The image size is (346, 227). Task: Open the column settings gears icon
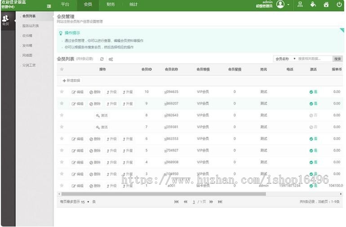coord(111,59)
